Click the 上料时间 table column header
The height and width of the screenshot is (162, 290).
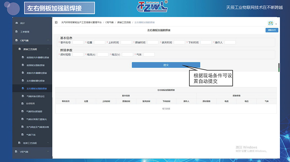(x=106, y=101)
